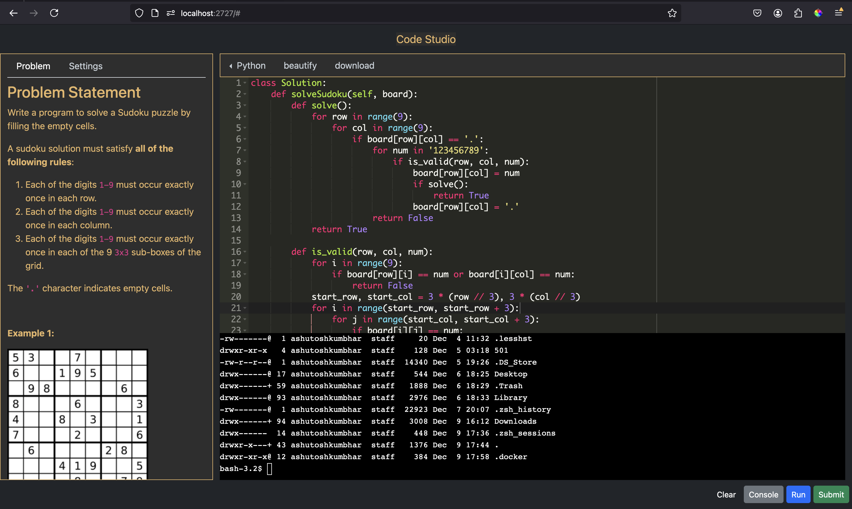
Task: Bookmark this page with the star icon
Action: 672,13
